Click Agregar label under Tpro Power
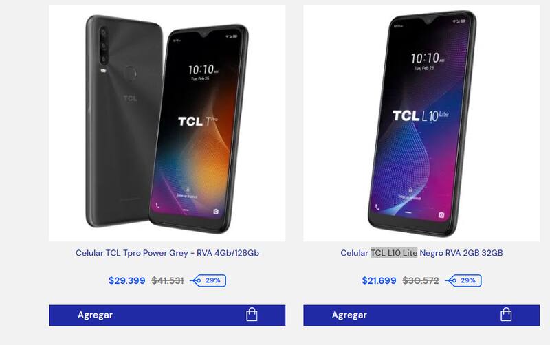 95,315
